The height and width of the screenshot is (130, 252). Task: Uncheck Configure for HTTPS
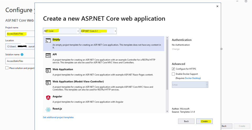pyautogui.click(x=173, y=69)
